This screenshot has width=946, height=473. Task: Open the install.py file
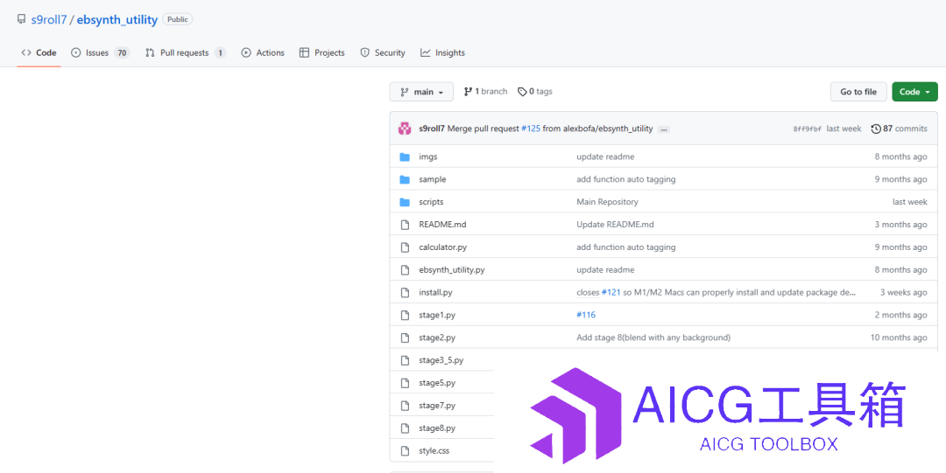(435, 292)
